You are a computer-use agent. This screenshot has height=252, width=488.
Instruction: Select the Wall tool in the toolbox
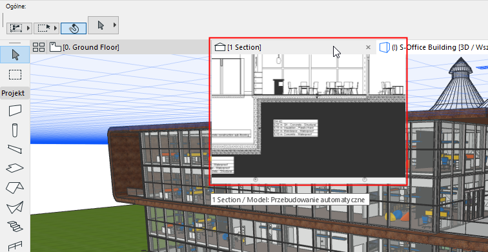[15, 110]
